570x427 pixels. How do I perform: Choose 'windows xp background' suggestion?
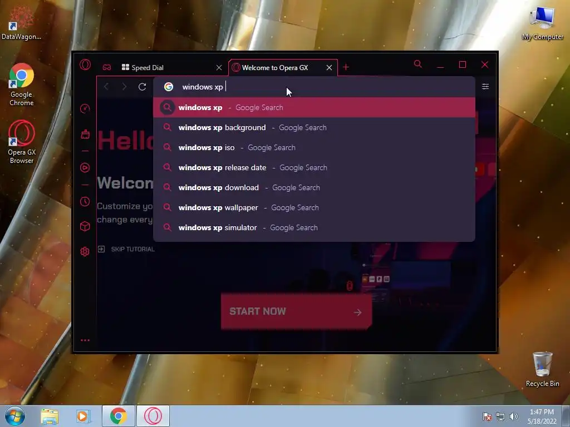(x=314, y=127)
